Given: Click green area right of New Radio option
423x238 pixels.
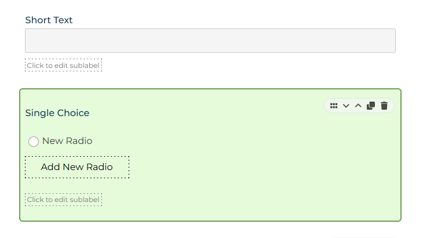Looking at the screenshot, I should click(244, 141).
